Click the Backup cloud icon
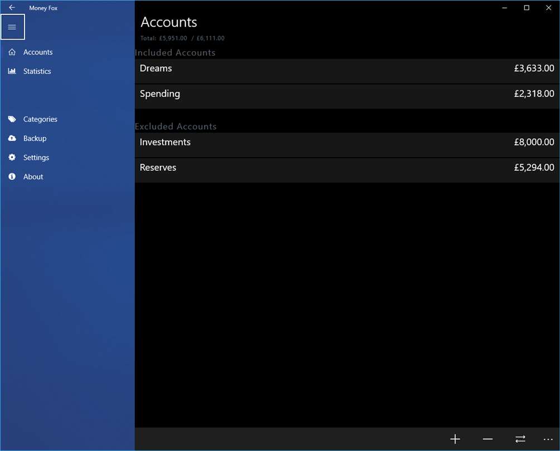 (x=12, y=138)
